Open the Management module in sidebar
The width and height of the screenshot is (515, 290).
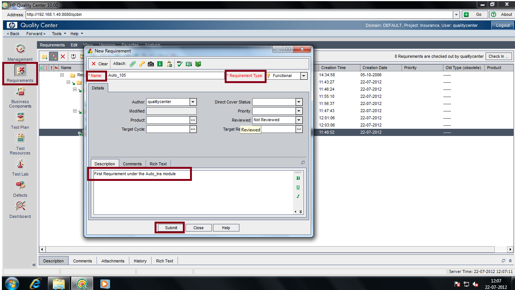[20, 53]
